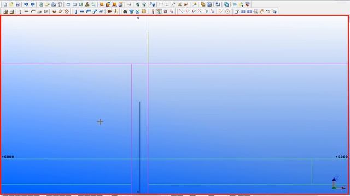Open a model with the yellow folder icon
The width and height of the screenshot is (350, 196).
click(11, 4)
